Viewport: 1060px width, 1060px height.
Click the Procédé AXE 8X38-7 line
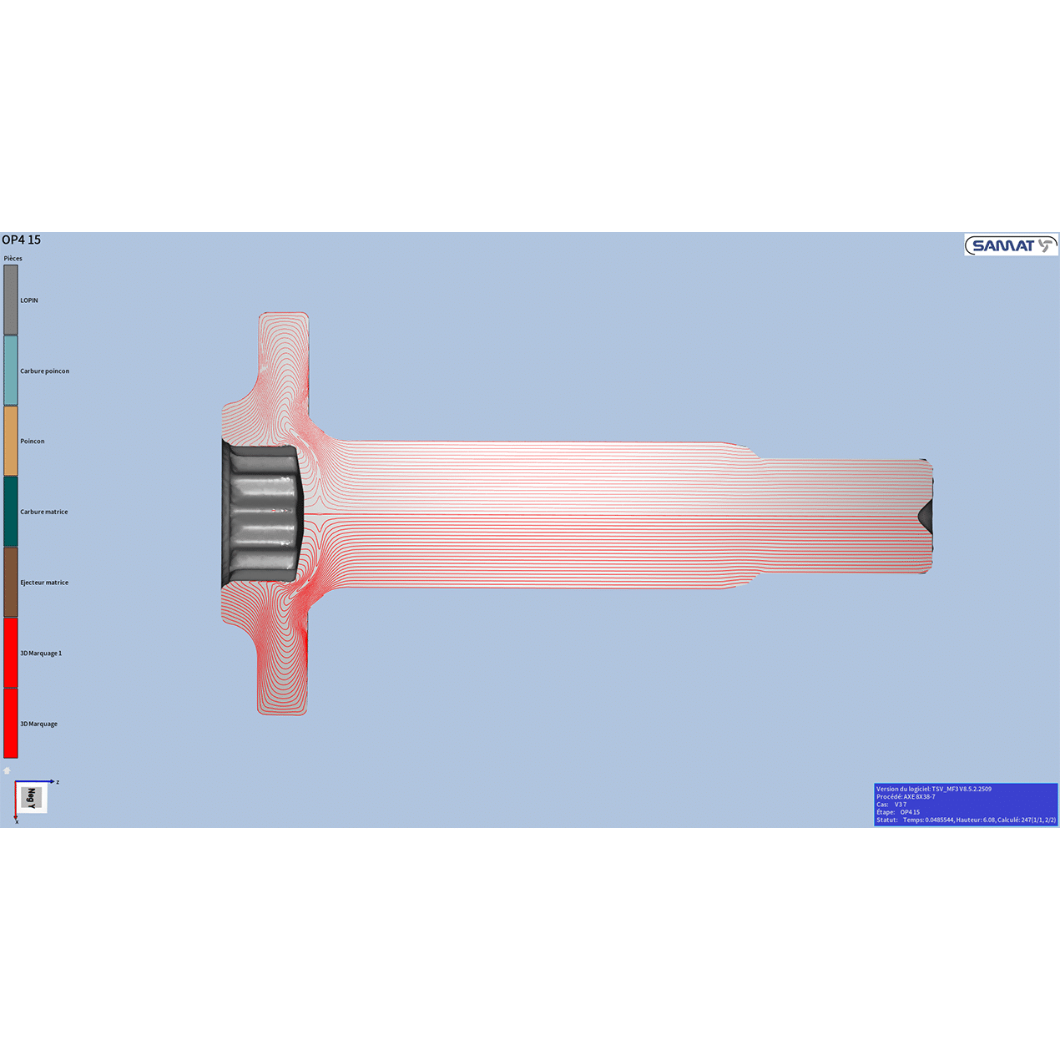[906, 796]
